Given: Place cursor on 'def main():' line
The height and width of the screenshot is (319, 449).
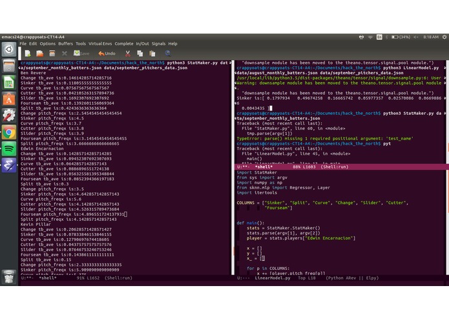Looking at the screenshot, I should 251,223.
